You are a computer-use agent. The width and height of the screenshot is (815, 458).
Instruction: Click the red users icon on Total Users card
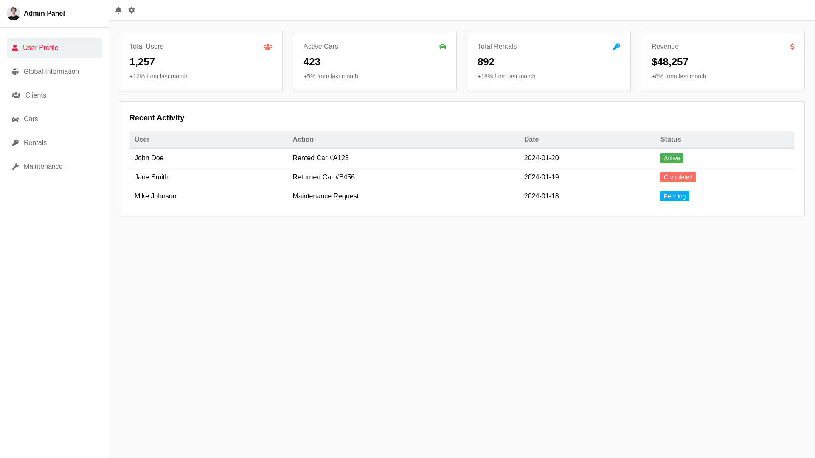coord(267,47)
